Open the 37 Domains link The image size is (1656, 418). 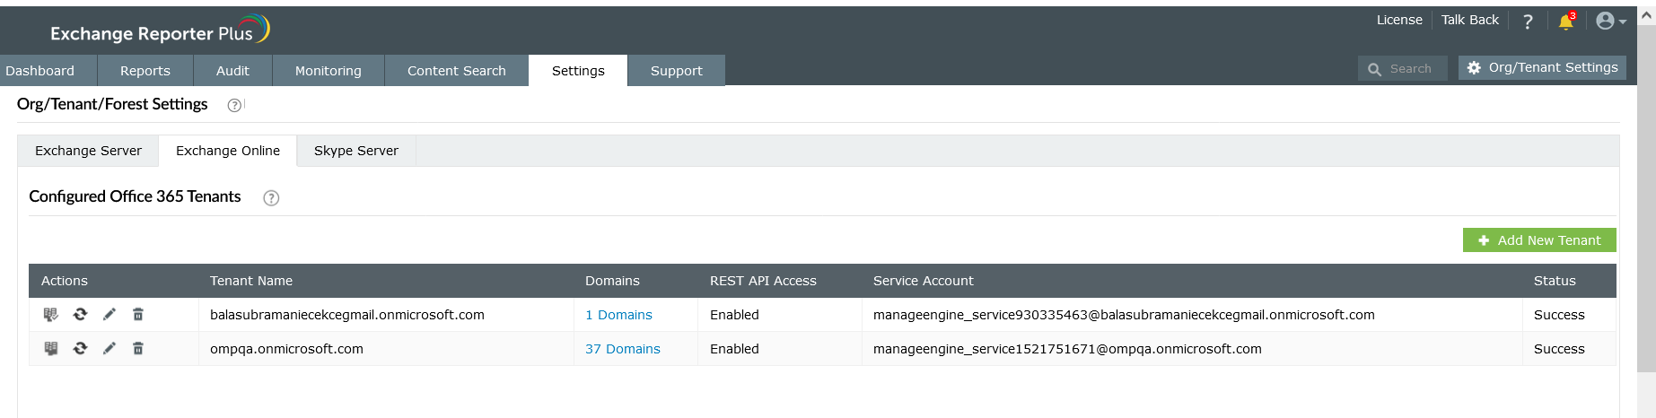tap(622, 349)
